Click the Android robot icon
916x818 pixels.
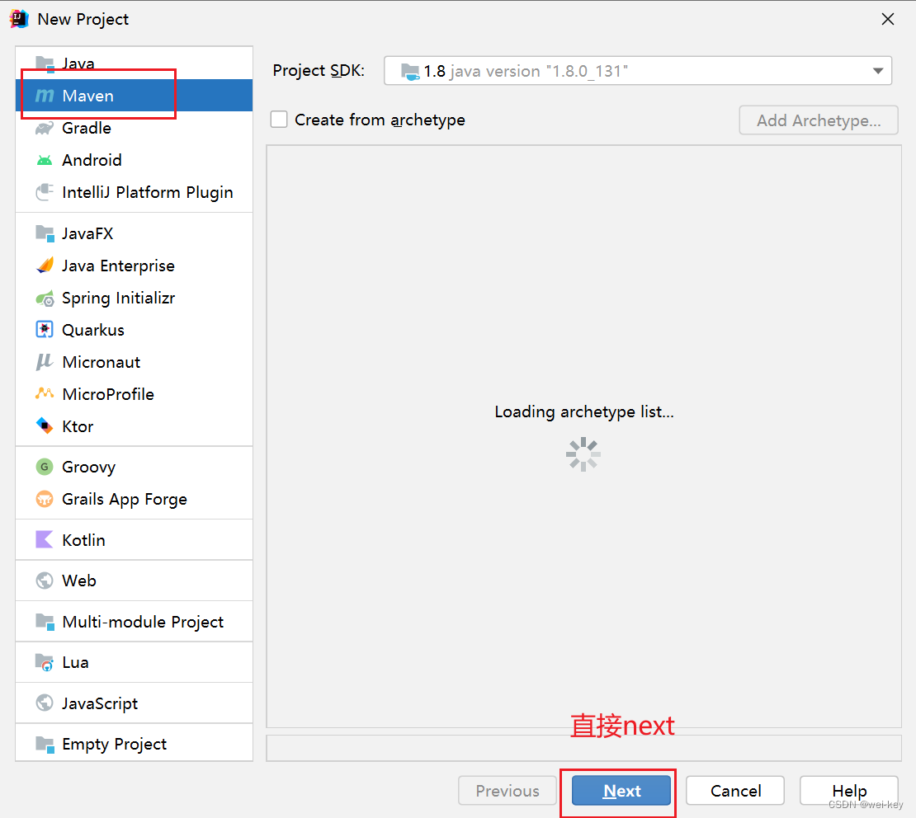45,160
